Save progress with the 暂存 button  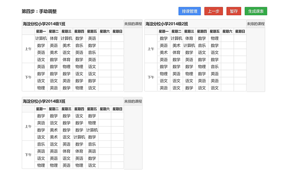[x=234, y=11]
